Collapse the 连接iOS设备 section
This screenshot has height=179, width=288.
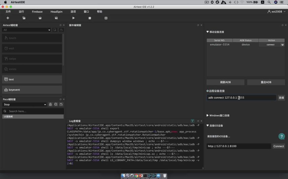[208, 126]
